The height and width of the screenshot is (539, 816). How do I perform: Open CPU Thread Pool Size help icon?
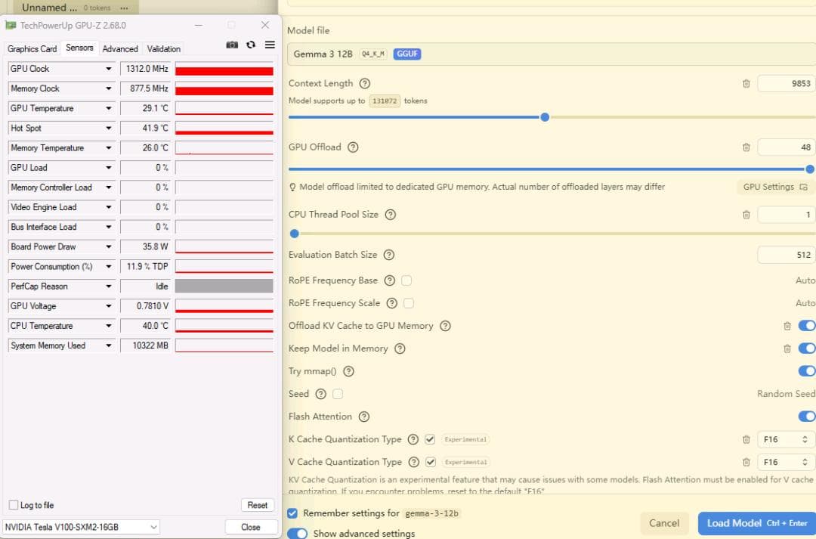pyautogui.click(x=391, y=215)
